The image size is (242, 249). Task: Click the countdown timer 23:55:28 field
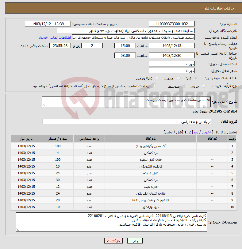pos(60,46)
